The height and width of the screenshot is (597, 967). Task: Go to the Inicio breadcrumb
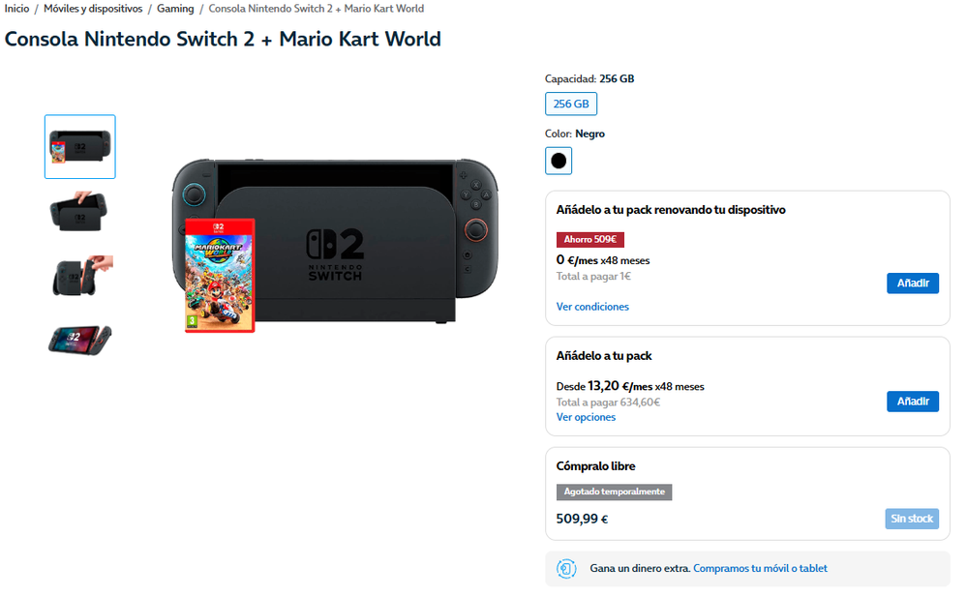tap(16, 9)
